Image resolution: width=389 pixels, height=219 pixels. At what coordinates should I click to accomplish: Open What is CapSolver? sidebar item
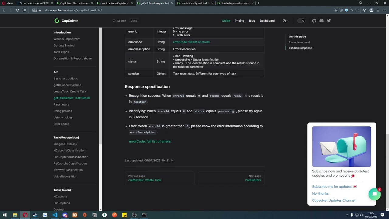coord(67,39)
